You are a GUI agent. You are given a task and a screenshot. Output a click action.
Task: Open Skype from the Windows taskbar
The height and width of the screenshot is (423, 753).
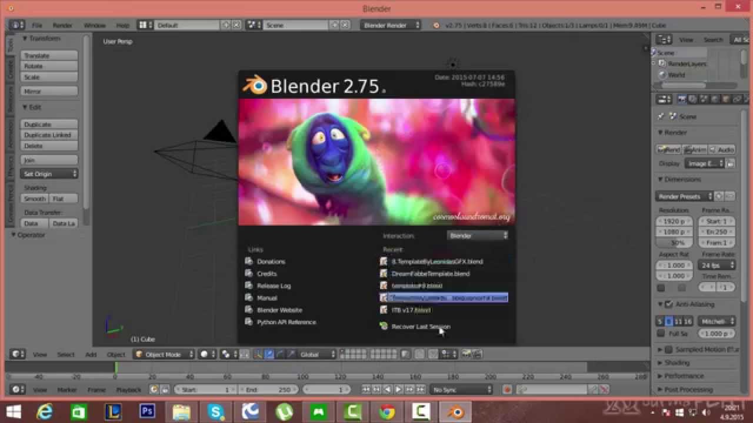click(x=216, y=412)
